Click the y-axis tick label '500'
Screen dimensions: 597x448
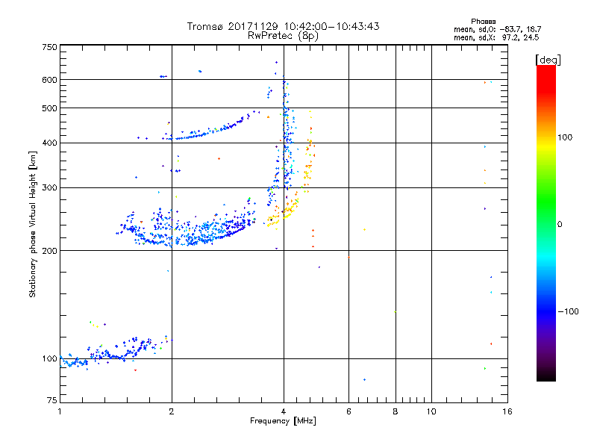[x=50, y=108]
